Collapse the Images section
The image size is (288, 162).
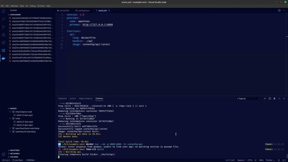9,108
